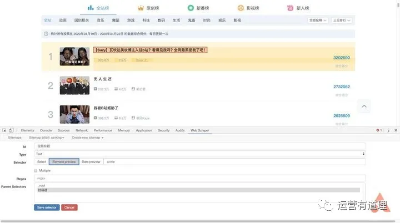Click the Element preview button
Viewport: 400px width, 223px height.
[x=64, y=162]
